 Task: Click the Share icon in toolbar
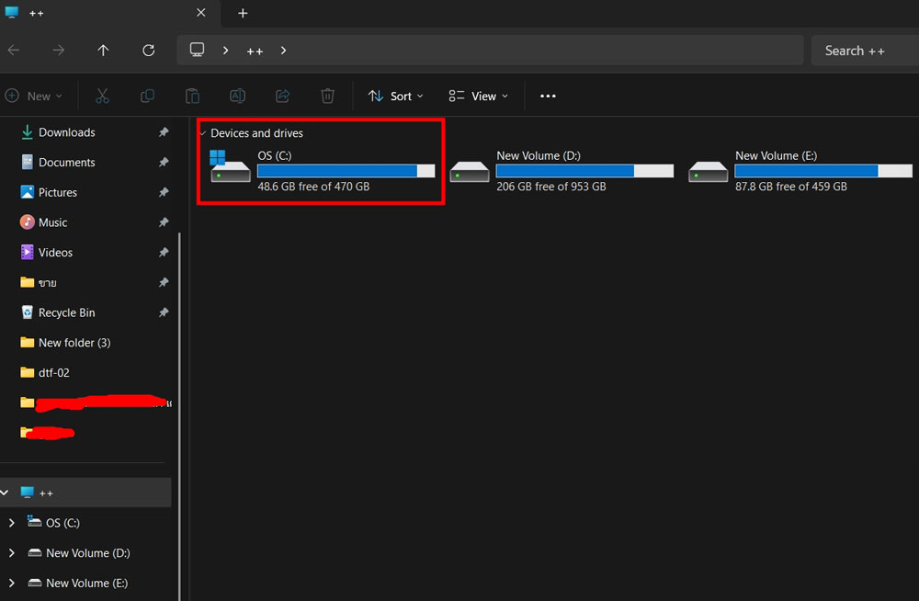click(282, 96)
